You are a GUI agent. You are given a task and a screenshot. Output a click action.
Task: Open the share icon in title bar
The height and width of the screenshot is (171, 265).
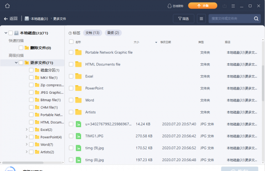(225, 6)
